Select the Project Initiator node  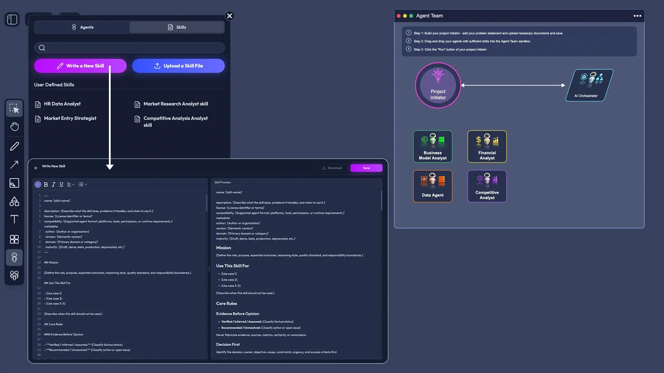click(x=438, y=85)
